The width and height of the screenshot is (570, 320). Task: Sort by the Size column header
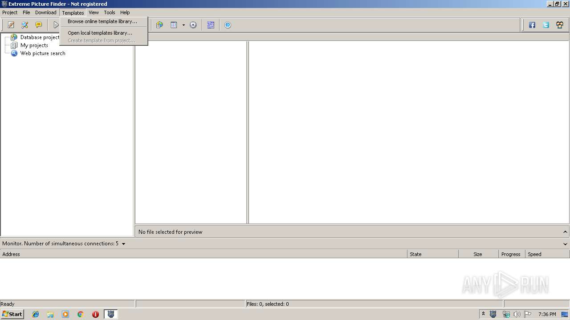pyautogui.click(x=478, y=254)
